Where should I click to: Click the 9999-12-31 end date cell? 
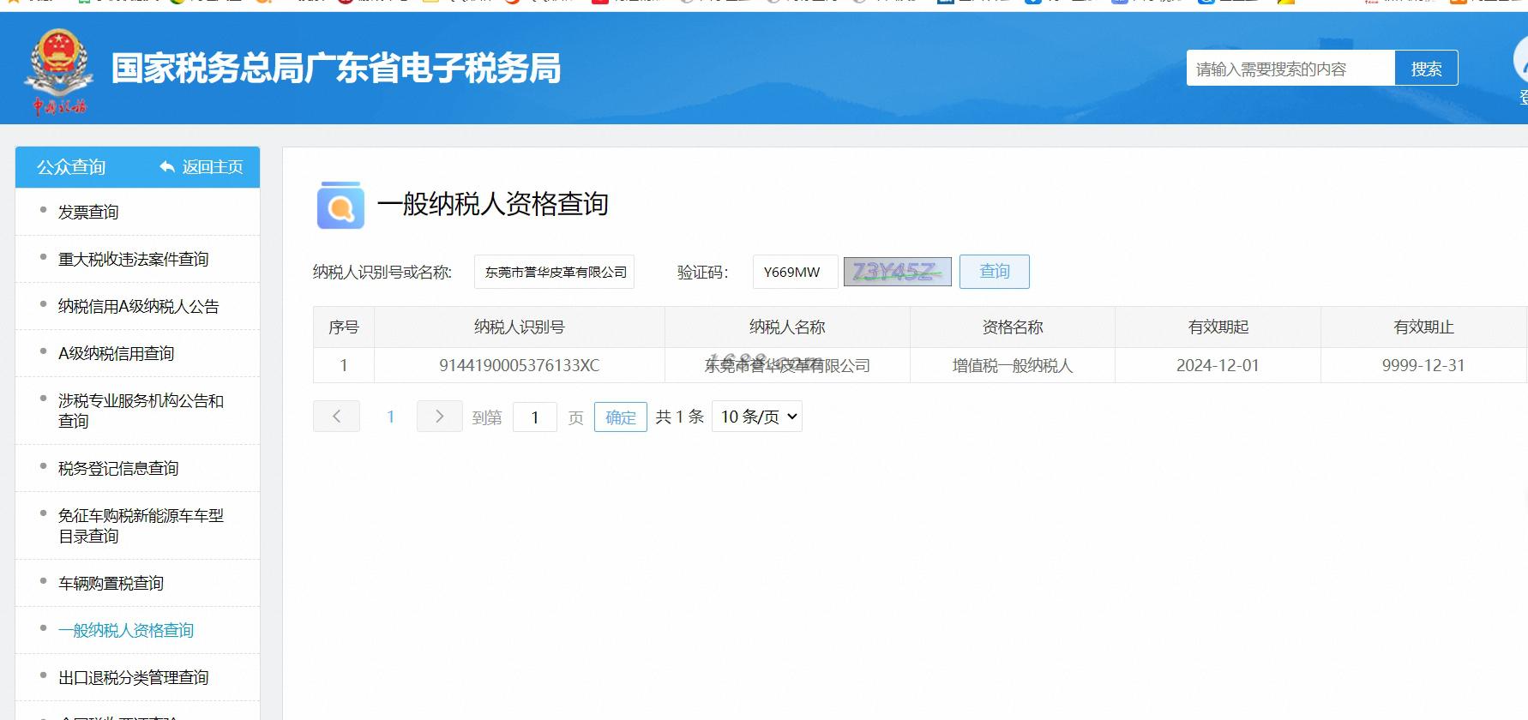[1423, 365]
